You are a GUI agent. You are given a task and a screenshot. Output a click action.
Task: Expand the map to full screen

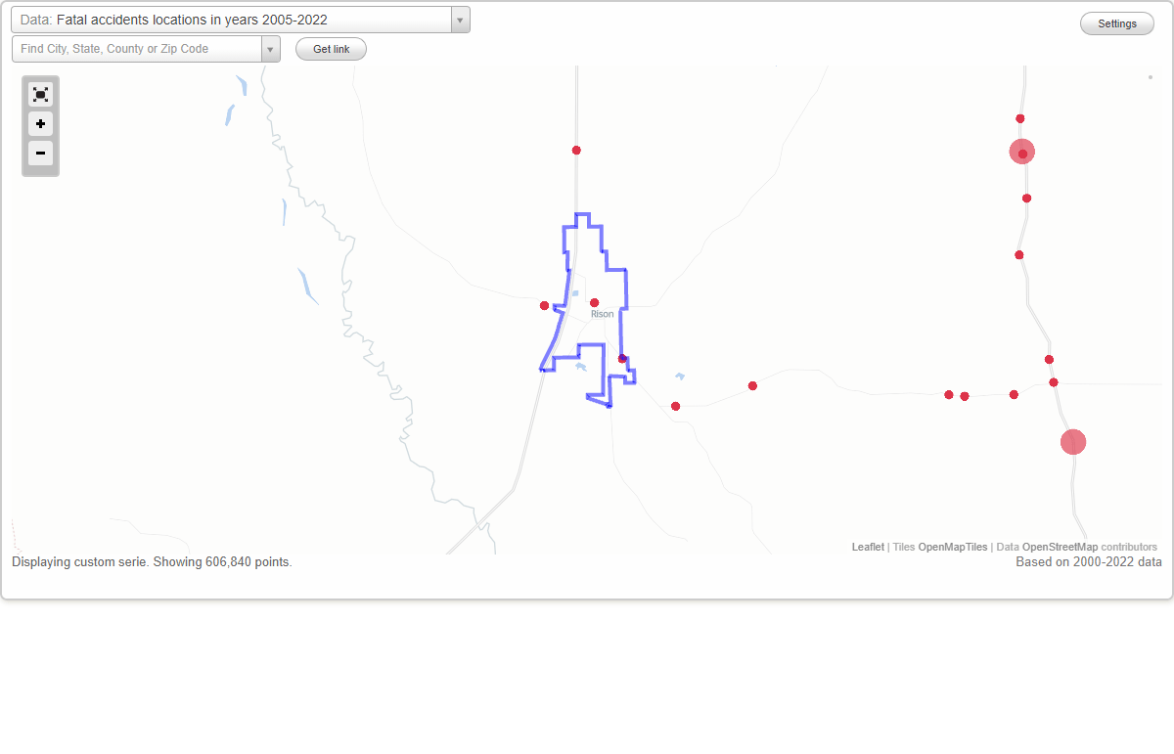pos(40,94)
